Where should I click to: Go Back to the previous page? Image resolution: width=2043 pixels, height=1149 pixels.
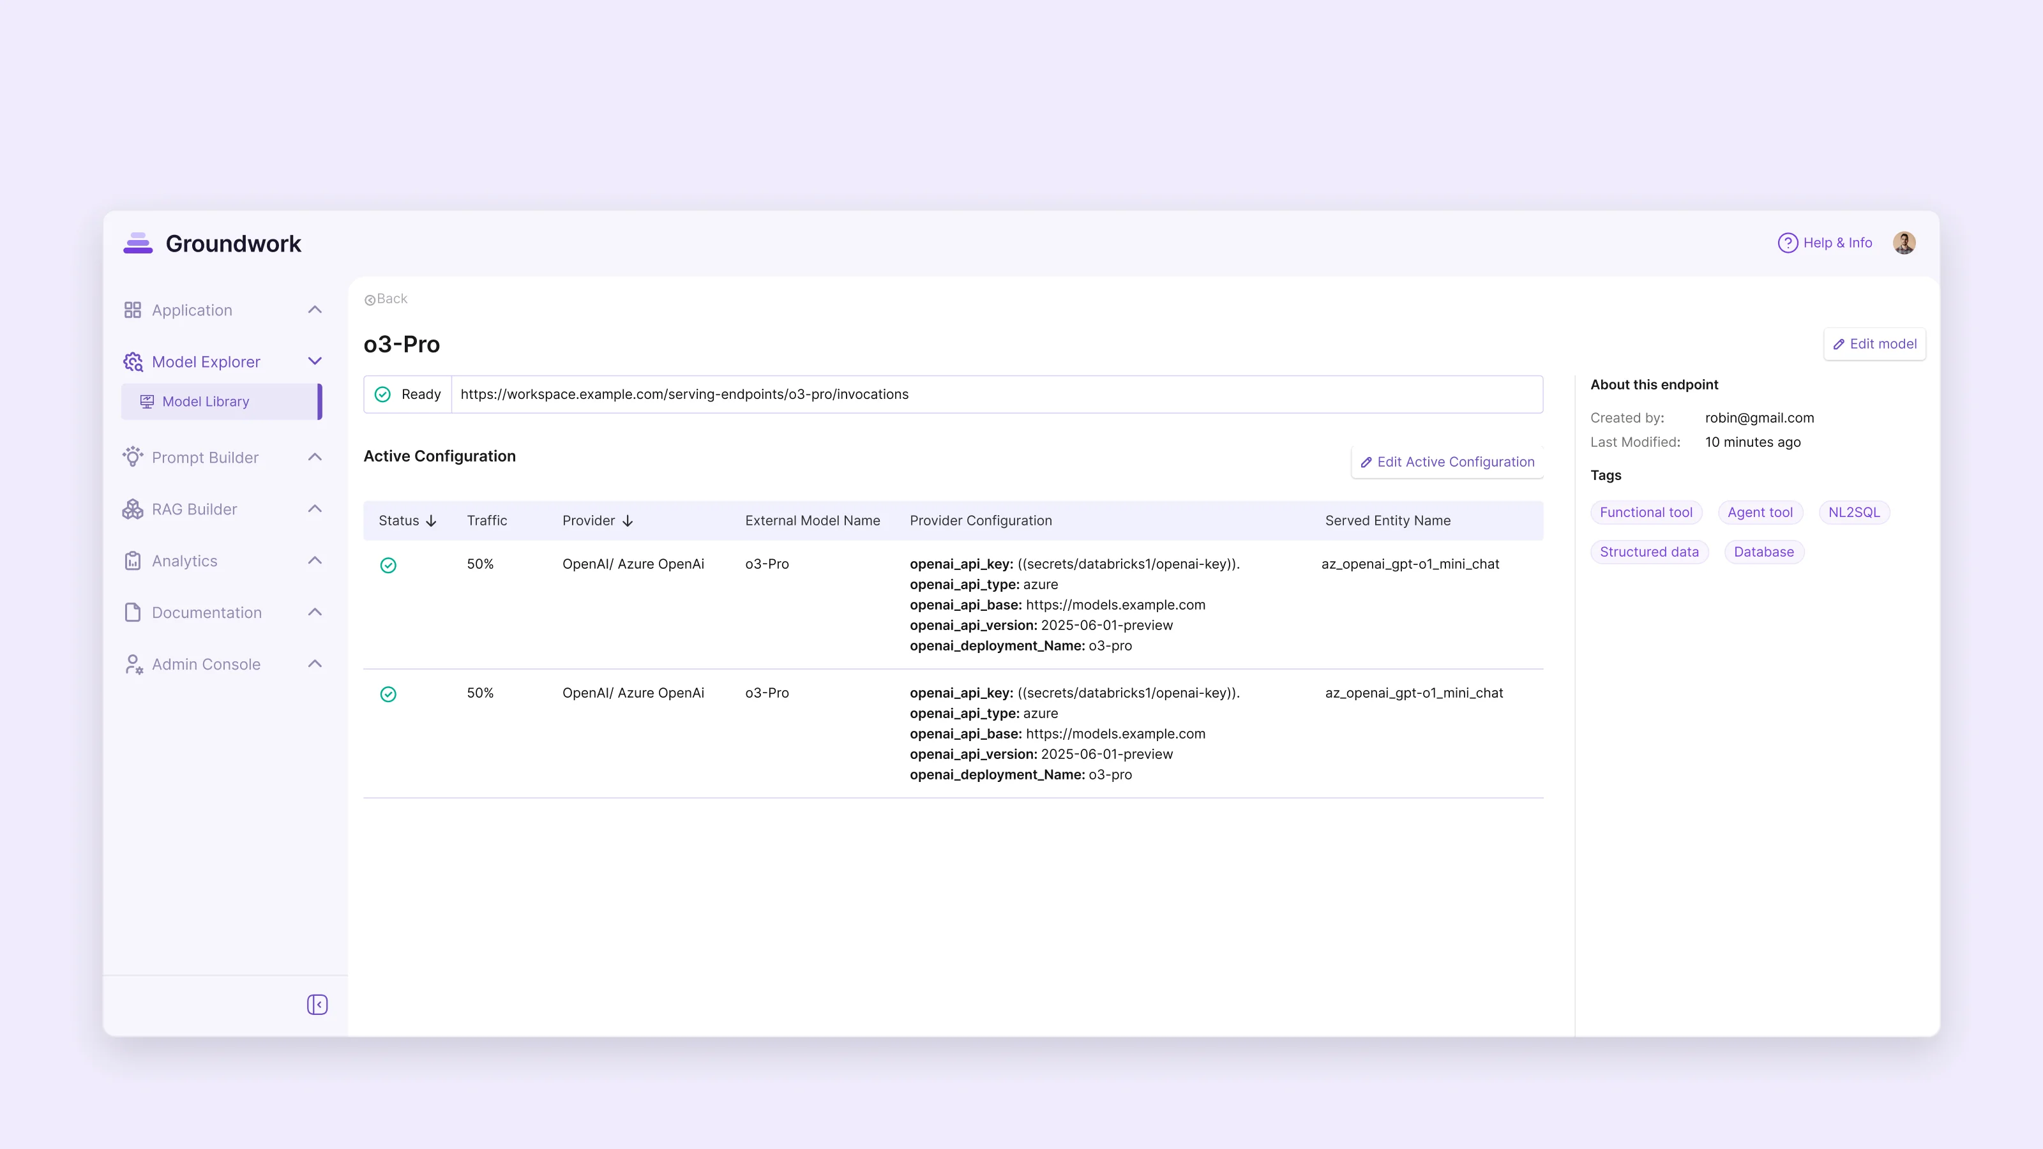coord(386,299)
